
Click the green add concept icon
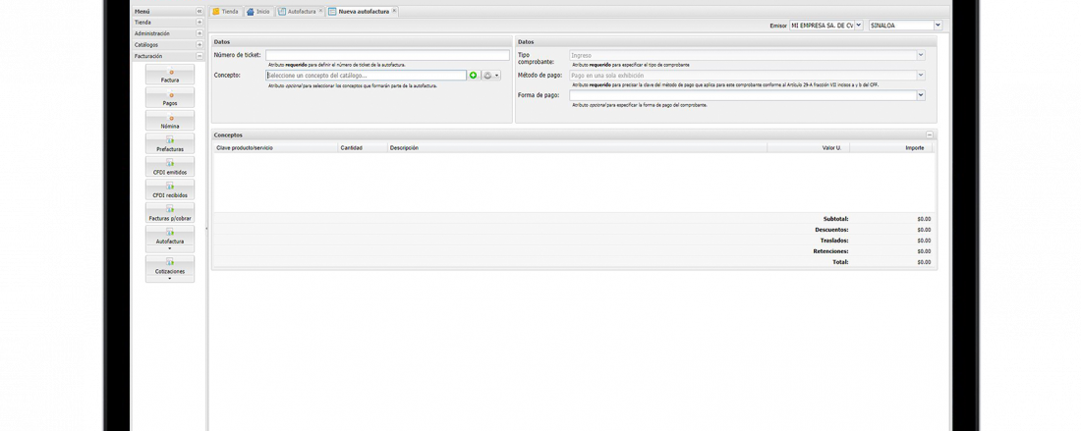[x=474, y=76]
